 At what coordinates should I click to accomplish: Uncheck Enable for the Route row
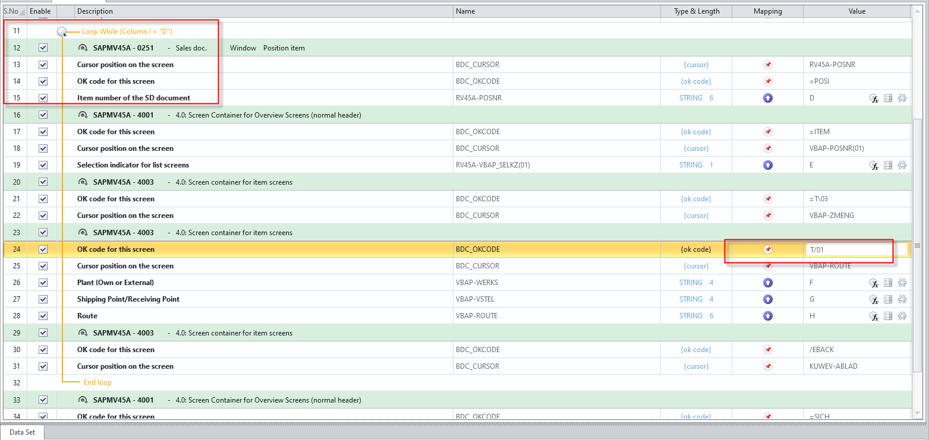[x=43, y=316]
